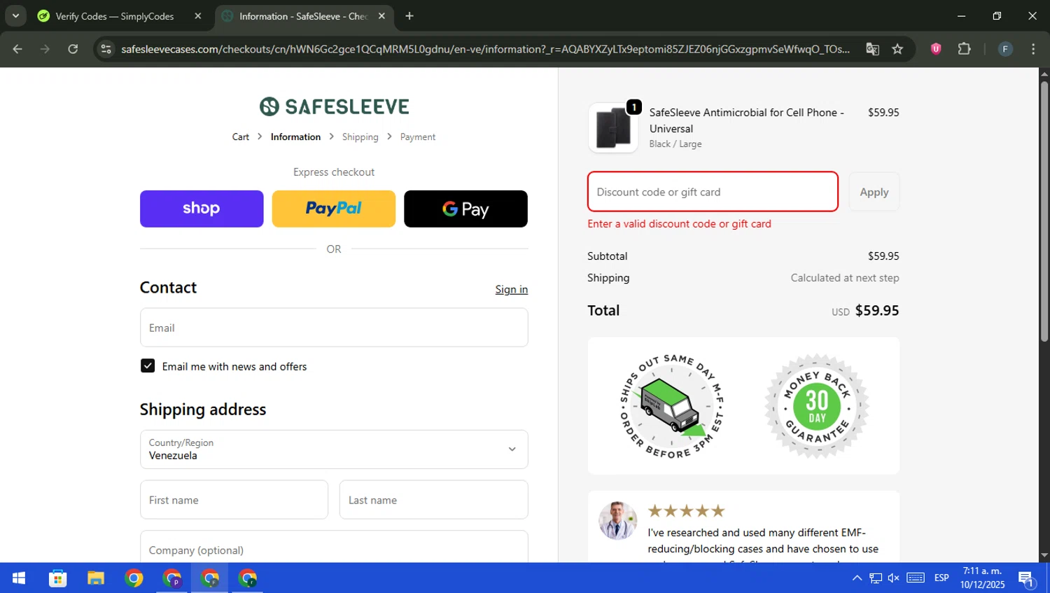1050x593 pixels.
Task: Focus the First name field
Action: coord(234,500)
